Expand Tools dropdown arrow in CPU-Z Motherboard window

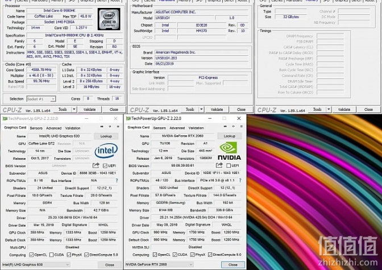201,109
